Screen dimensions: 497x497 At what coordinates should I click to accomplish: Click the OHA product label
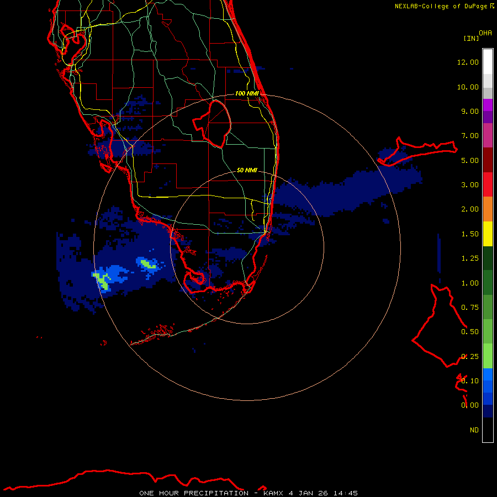click(485, 33)
